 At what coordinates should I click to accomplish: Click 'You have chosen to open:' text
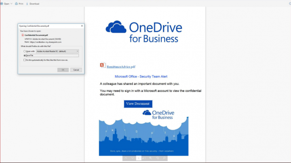coord(30,31)
